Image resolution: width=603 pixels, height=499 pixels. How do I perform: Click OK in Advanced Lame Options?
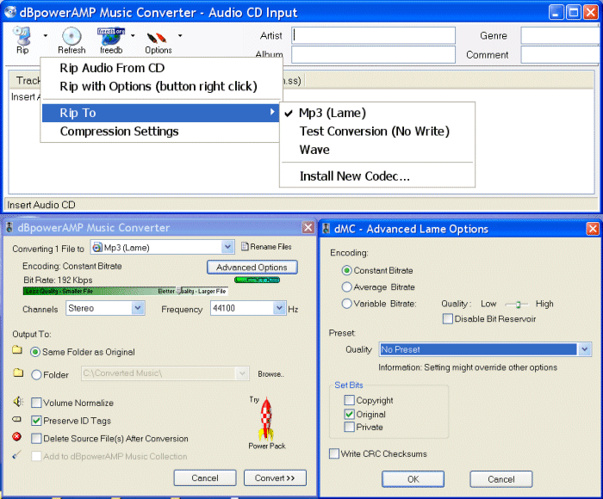click(413, 479)
